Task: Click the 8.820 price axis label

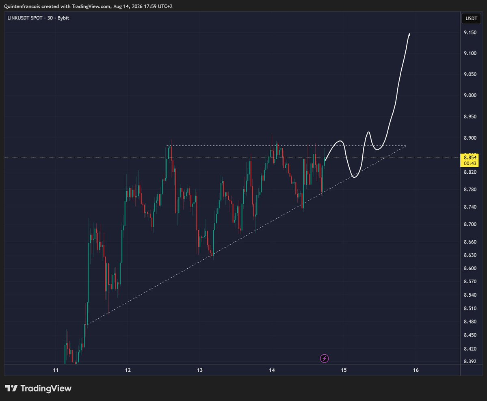Action: (470, 172)
